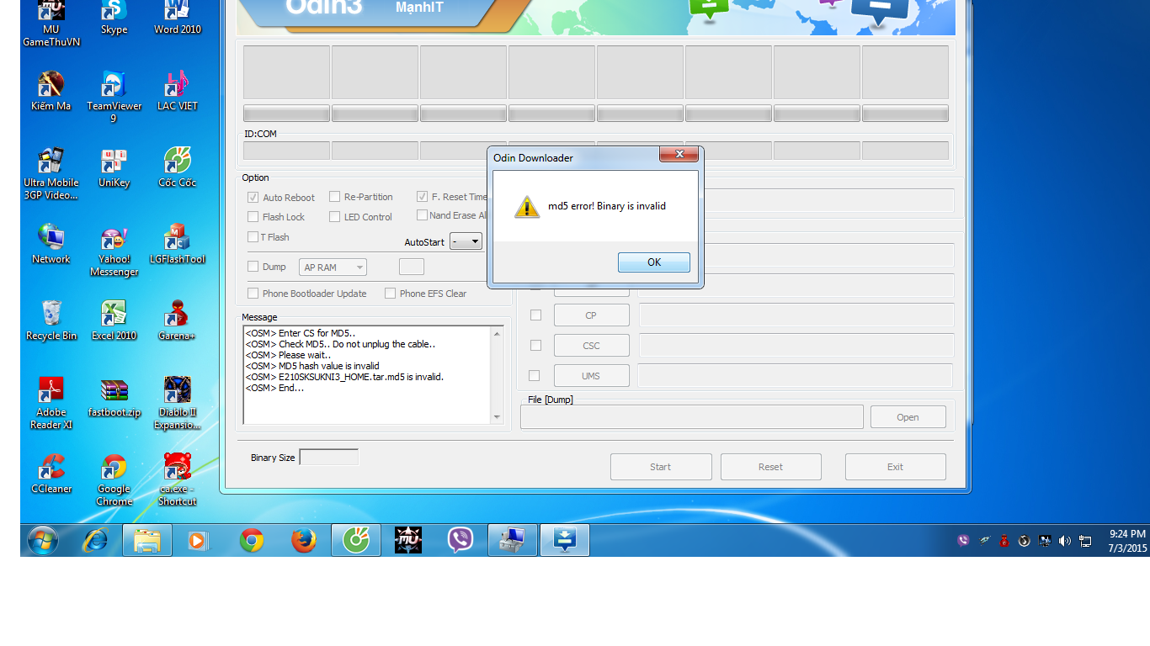Select the fastboot.zip archive on desktop
1150x646 pixels.
114,397
